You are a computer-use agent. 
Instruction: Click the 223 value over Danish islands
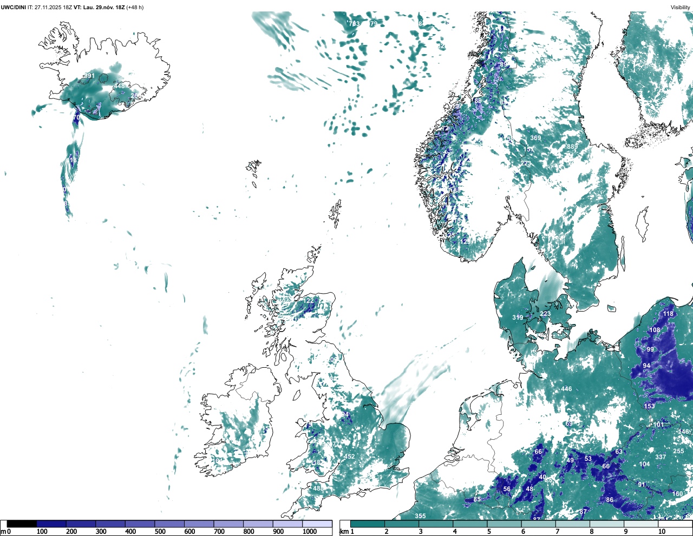point(545,314)
